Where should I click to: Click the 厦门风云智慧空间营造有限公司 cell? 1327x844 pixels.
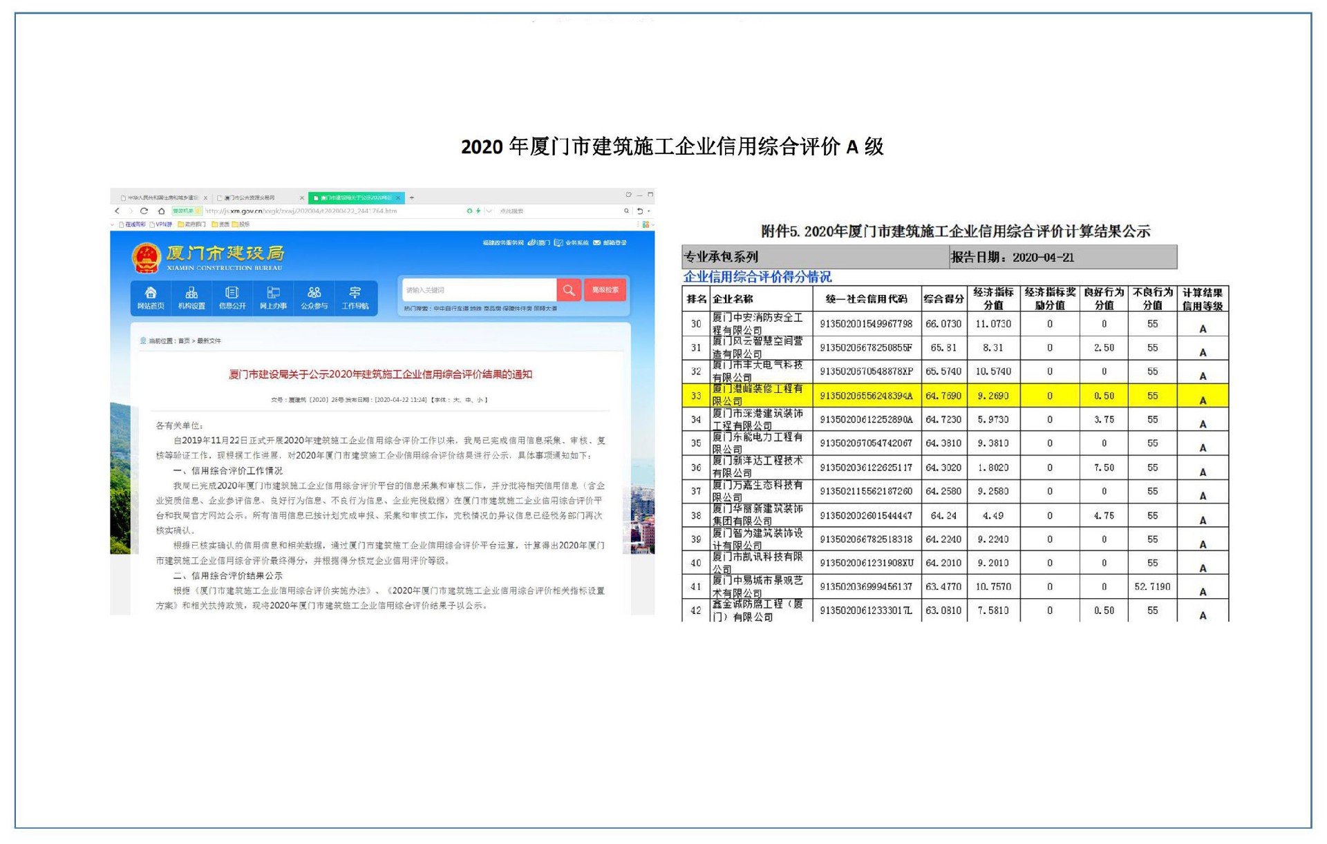tap(762, 347)
